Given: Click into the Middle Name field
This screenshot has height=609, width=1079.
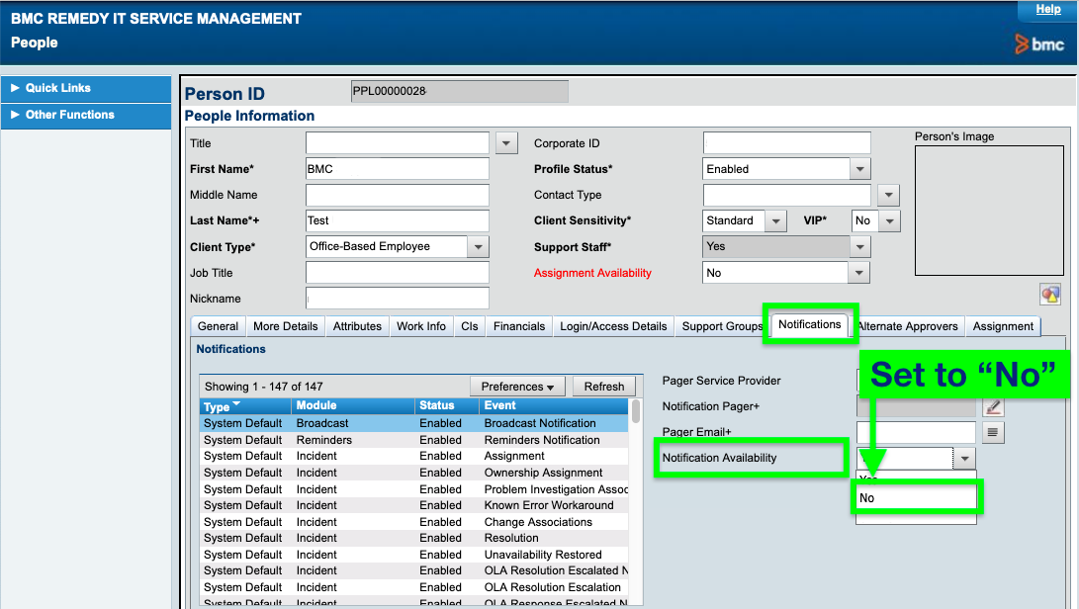Looking at the screenshot, I should 397,196.
